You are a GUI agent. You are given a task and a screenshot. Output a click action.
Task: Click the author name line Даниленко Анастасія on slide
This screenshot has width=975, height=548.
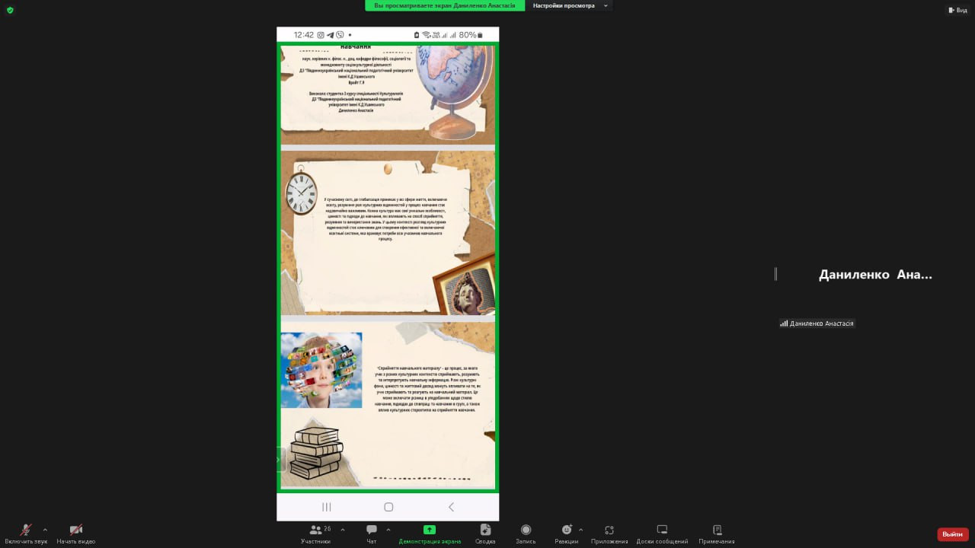coord(356,110)
